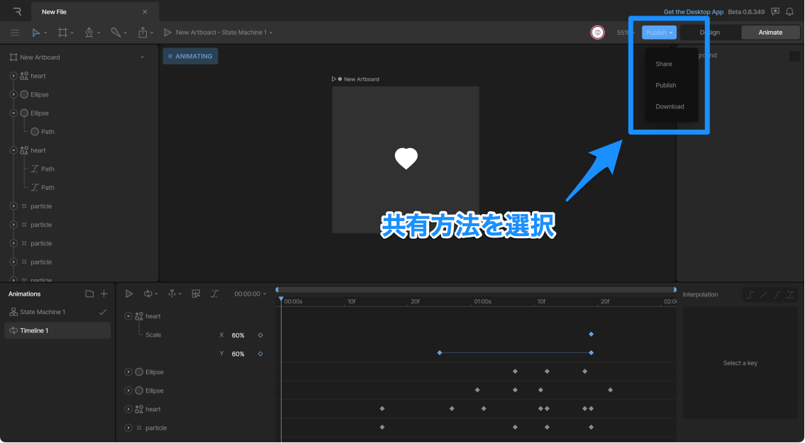Set hold interpolation in the Interpolation panel
Viewport: 805px width, 443px height.
750,294
